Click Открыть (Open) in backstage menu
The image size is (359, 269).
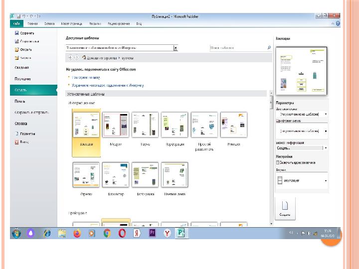pyautogui.click(x=23, y=50)
